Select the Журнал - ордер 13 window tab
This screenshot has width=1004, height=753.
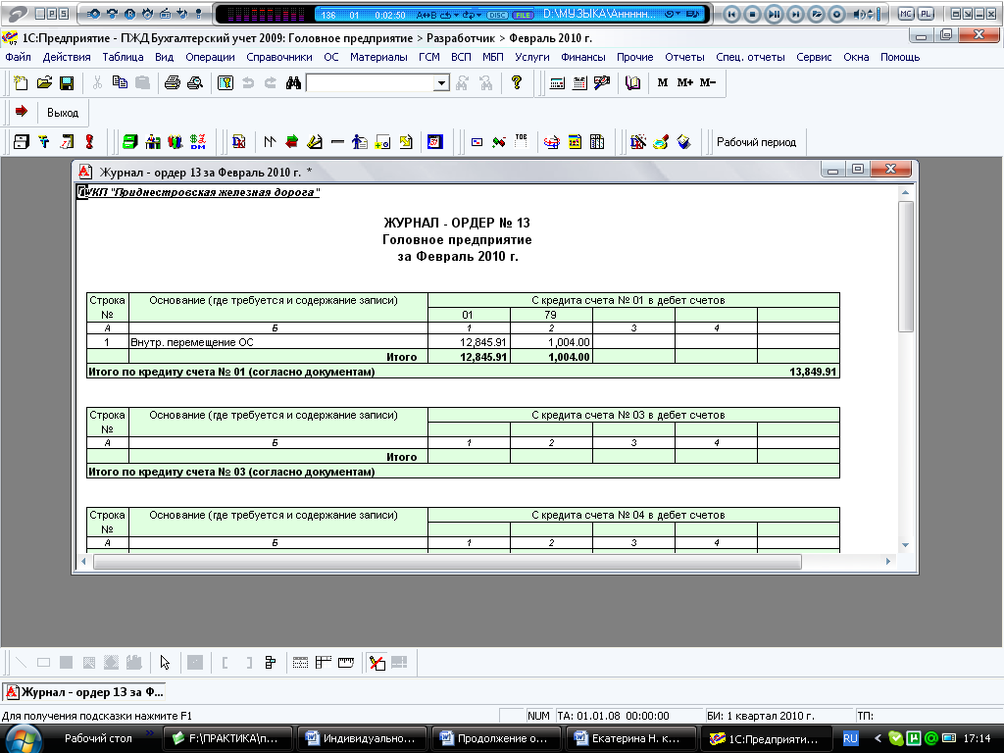pyautogui.click(x=85, y=692)
